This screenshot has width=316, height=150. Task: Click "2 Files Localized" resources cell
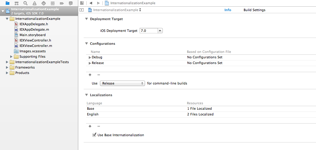200,114
